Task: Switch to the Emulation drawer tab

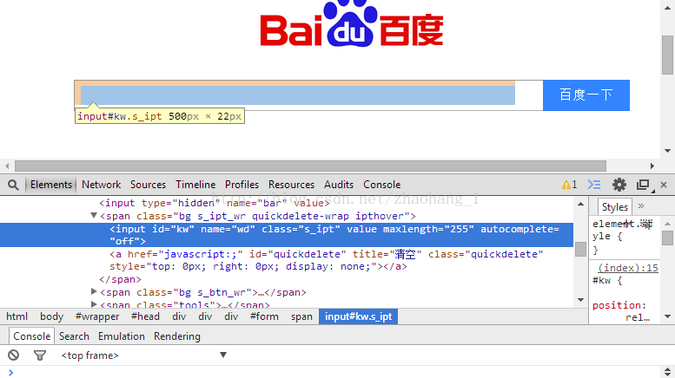Action: [122, 336]
